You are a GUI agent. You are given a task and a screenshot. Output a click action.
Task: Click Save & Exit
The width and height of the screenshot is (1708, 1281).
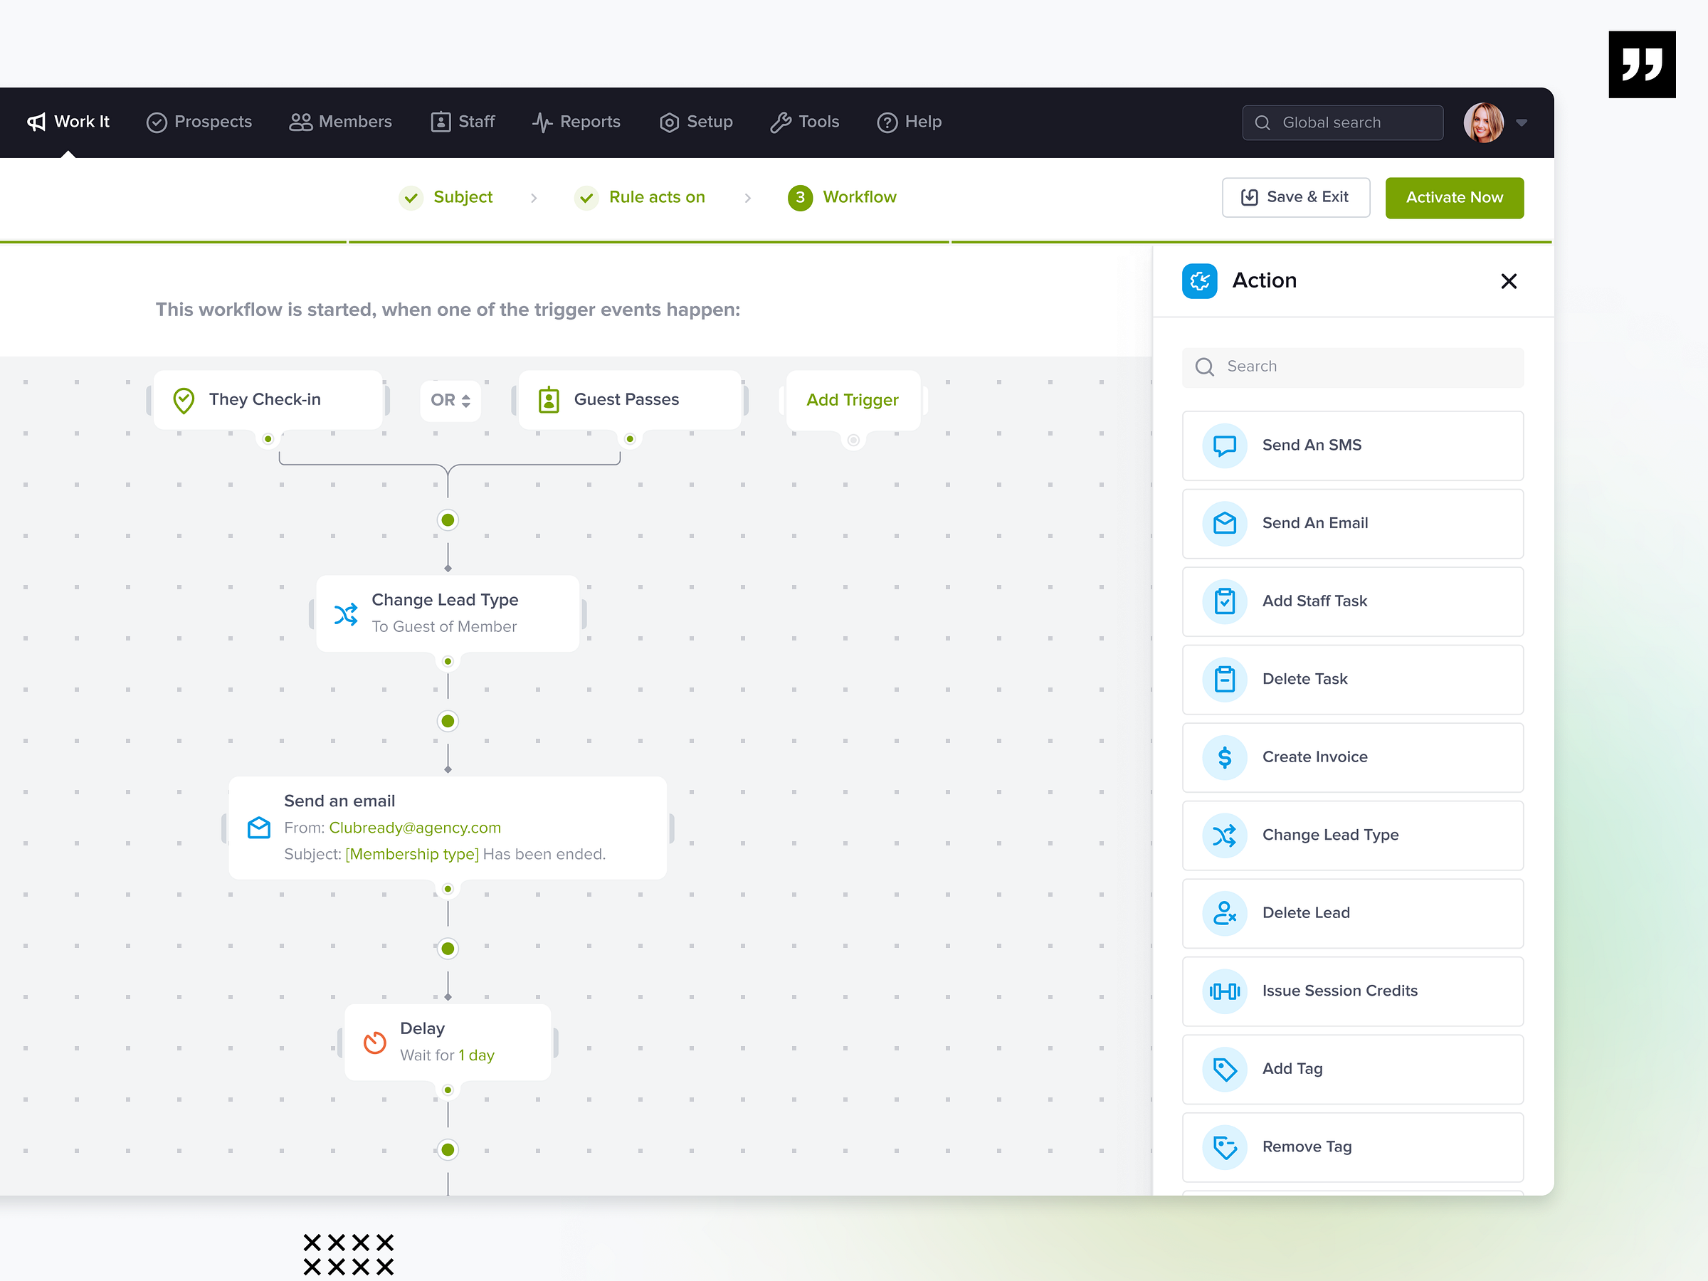coord(1296,197)
